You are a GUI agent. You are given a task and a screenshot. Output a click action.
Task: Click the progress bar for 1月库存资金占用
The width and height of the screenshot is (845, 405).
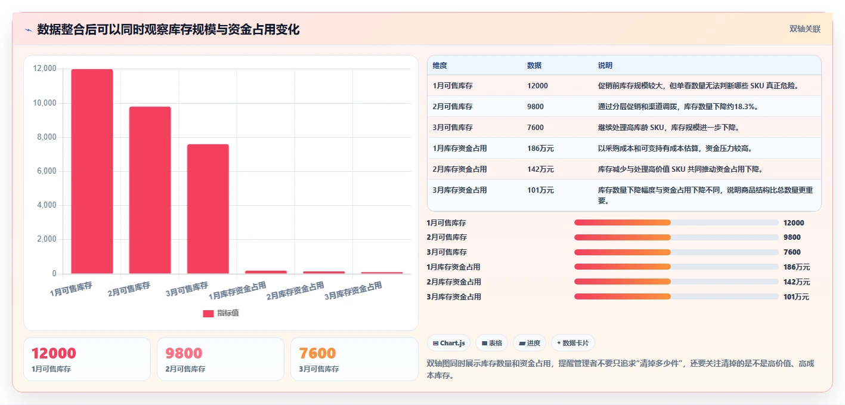[676, 267]
